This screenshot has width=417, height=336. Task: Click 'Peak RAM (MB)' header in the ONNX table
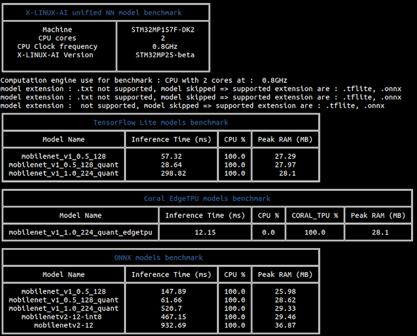pos(285,275)
